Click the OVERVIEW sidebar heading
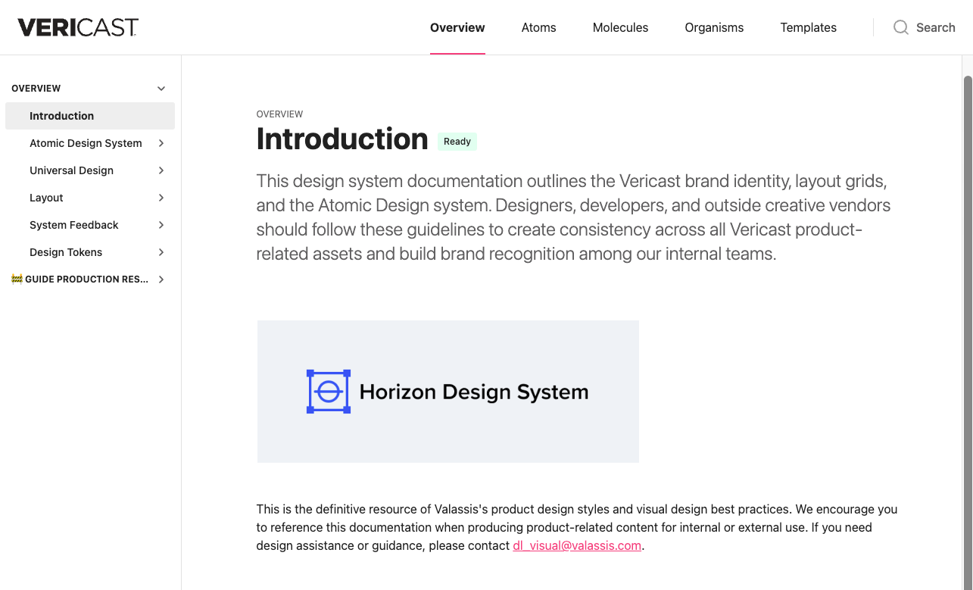The width and height of the screenshot is (973, 590). [x=36, y=89]
